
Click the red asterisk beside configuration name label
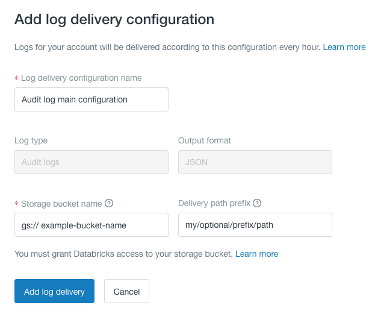point(16,78)
